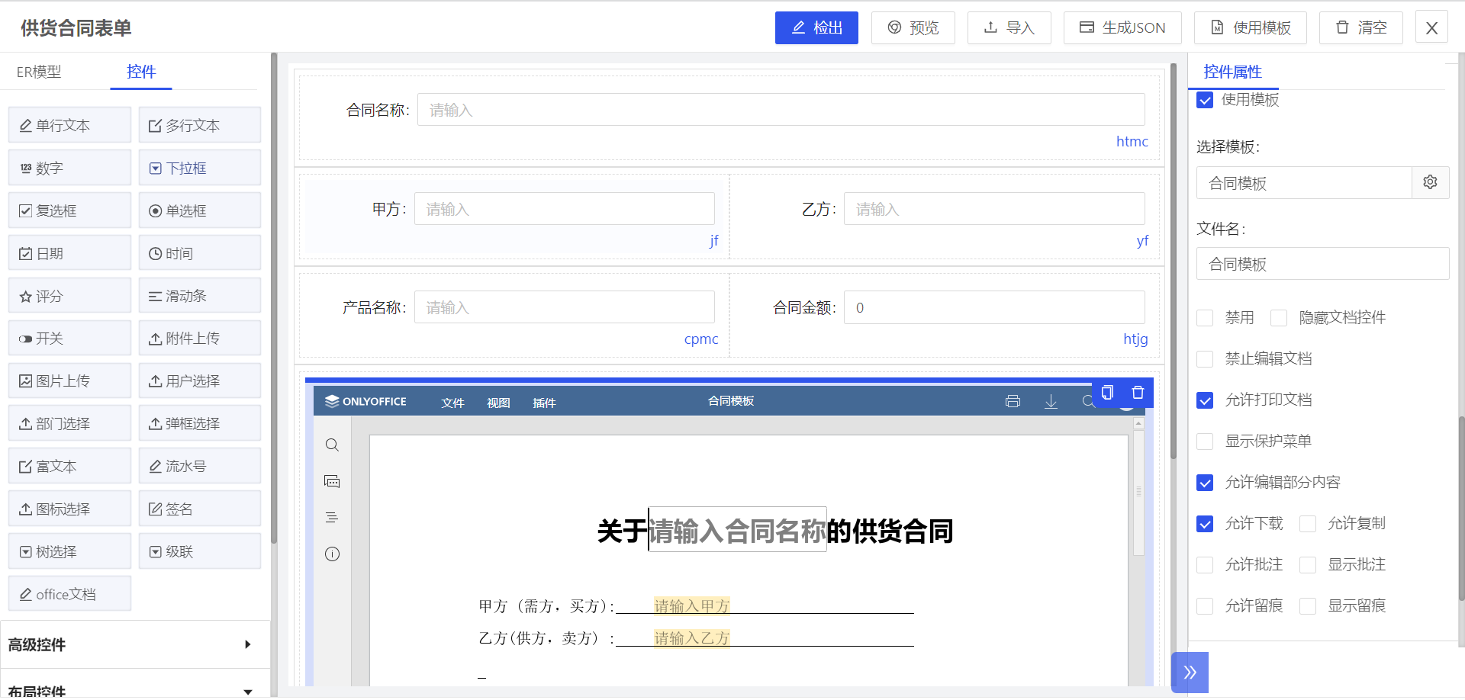
Task: Delete the office document control with trash icon
Action: pos(1138,393)
